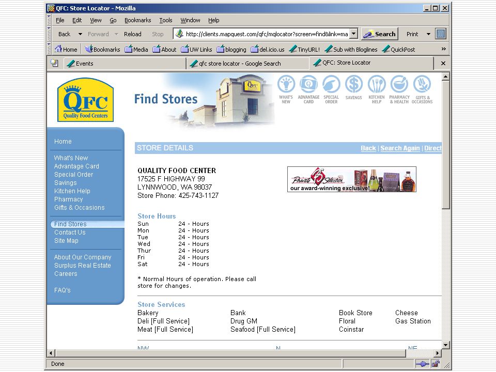Viewport: 496px width, 372px height.
Task: Open the Edit menu
Action: pos(77,20)
